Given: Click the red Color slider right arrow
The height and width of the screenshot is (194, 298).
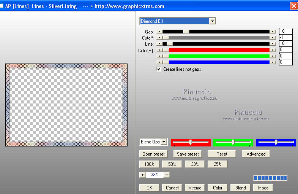Looking at the screenshot, I should pos(273,50).
